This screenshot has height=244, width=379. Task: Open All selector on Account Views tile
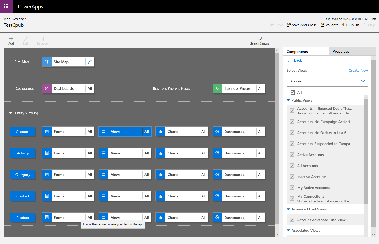click(147, 132)
